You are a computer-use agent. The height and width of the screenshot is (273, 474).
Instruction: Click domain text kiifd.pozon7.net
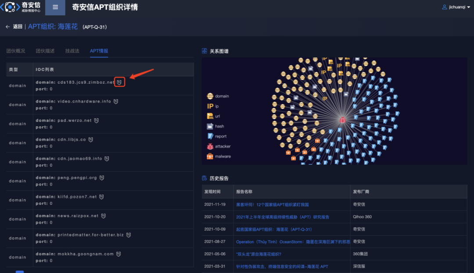tap(77, 197)
